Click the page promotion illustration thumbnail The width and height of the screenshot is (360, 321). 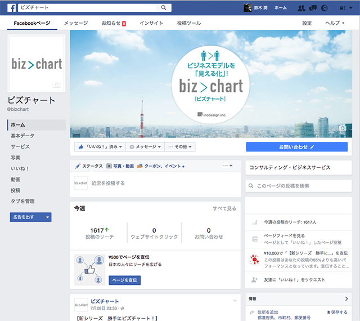(90, 270)
